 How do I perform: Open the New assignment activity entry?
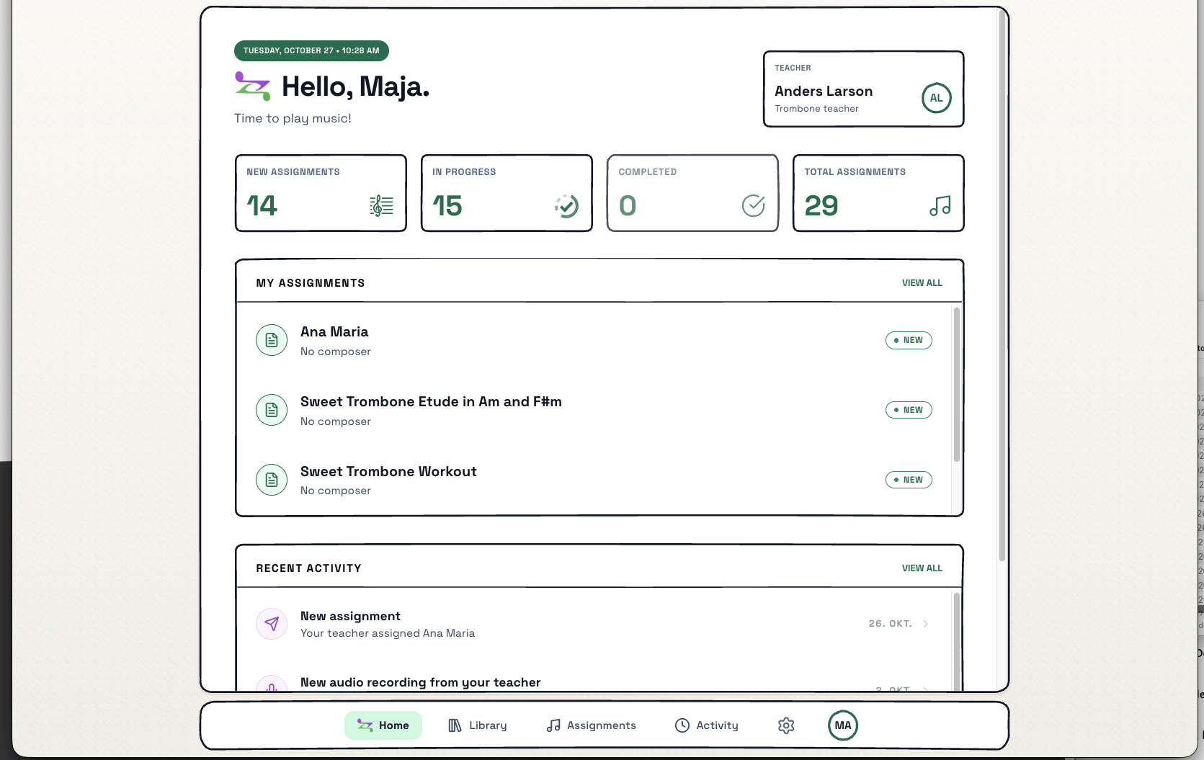click(x=594, y=624)
